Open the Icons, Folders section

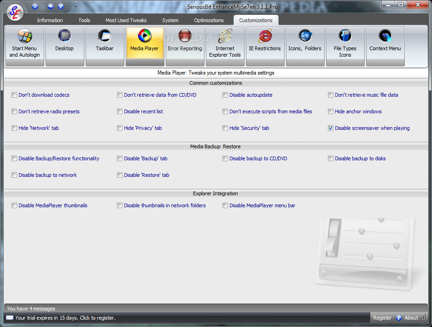(305, 46)
